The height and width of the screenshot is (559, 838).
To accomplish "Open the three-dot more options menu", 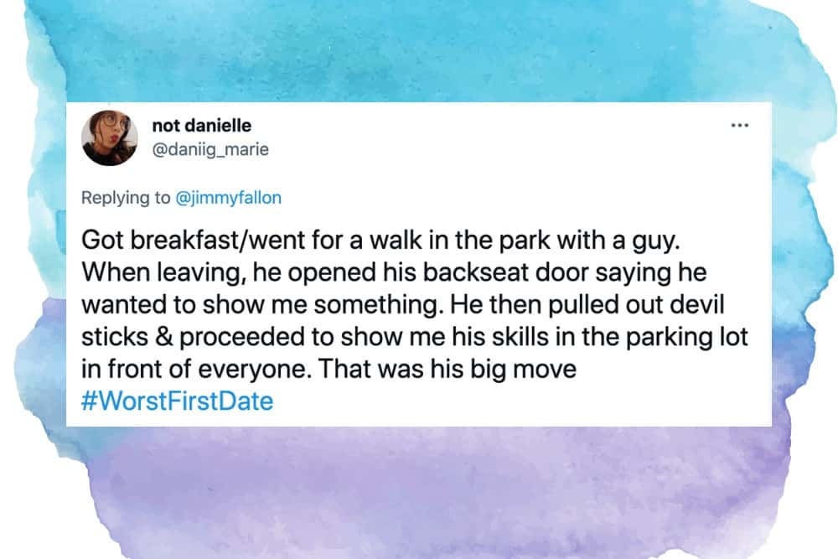I will tap(738, 126).
